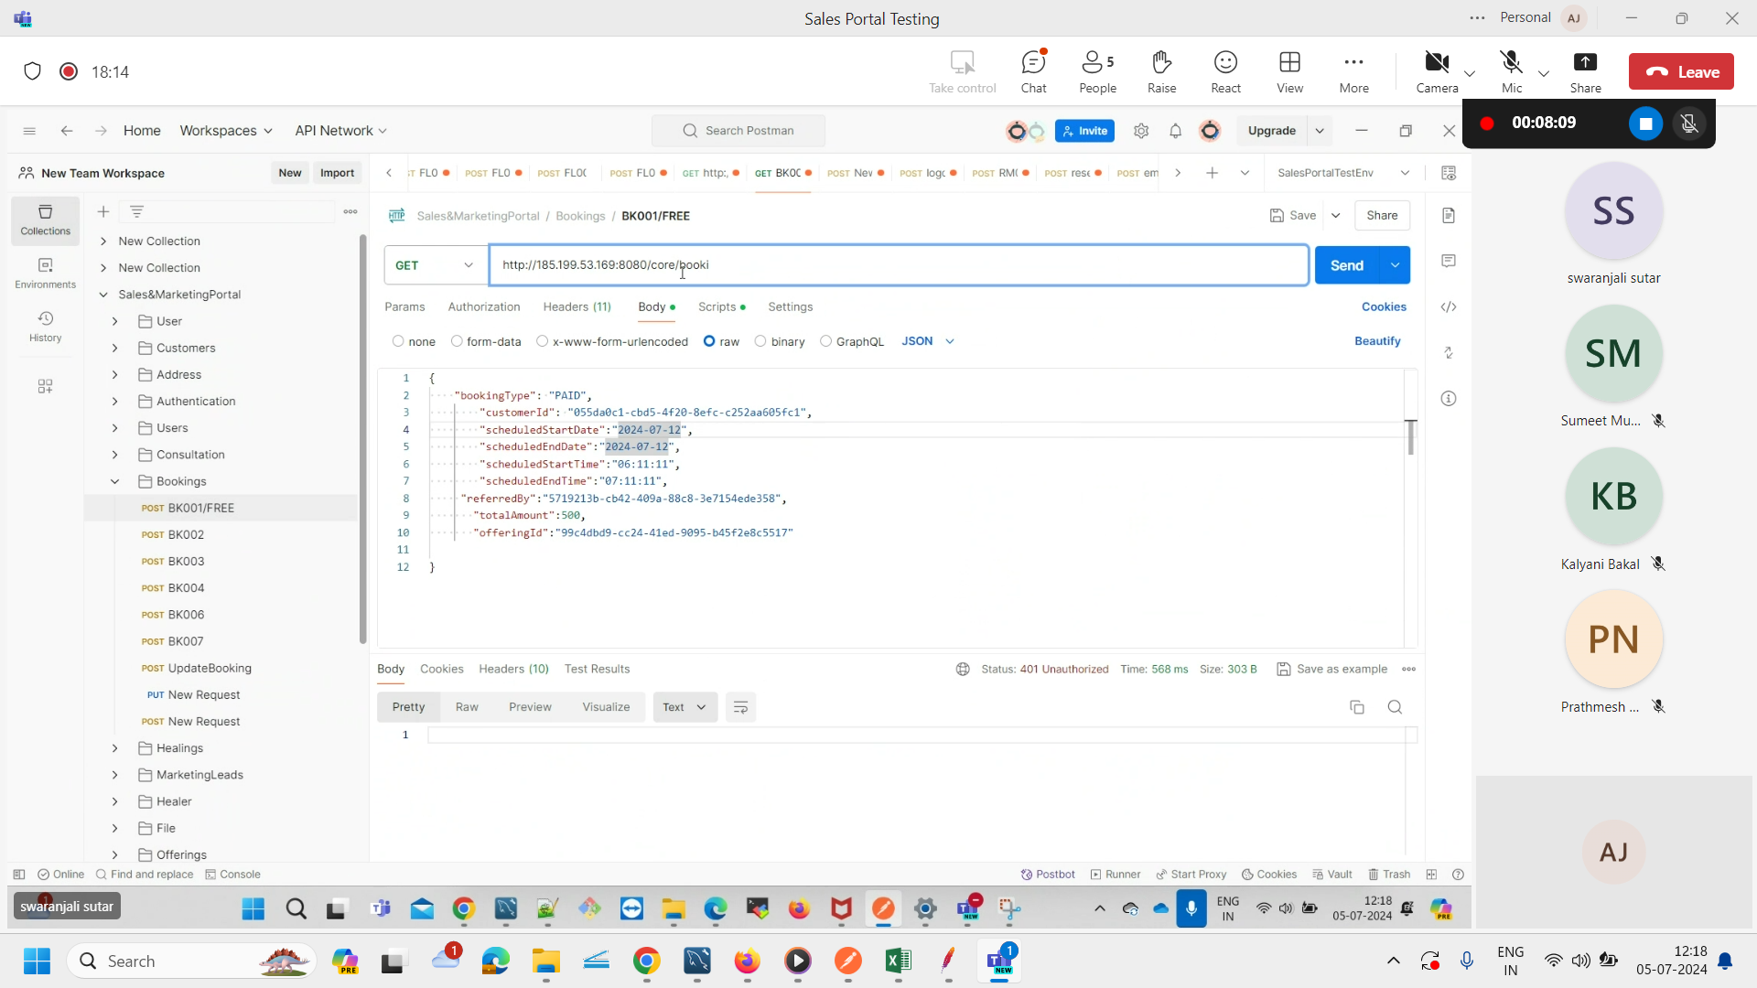Stop the screen recording with the blue stop button
Image resolution: width=1757 pixels, height=988 pixels.
tap(1645, 123)
